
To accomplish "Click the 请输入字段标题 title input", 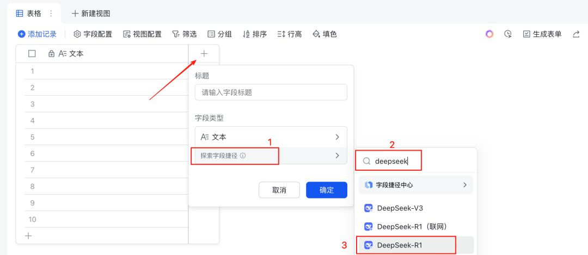I will pyautogui.click(x=271, y=92).
